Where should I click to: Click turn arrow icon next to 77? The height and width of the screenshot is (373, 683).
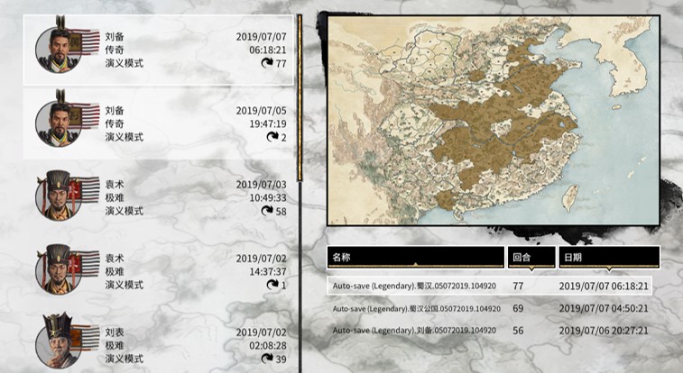(267, 63)
